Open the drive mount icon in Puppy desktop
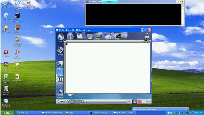Screen dimensions: 204x115 [80, 36]
